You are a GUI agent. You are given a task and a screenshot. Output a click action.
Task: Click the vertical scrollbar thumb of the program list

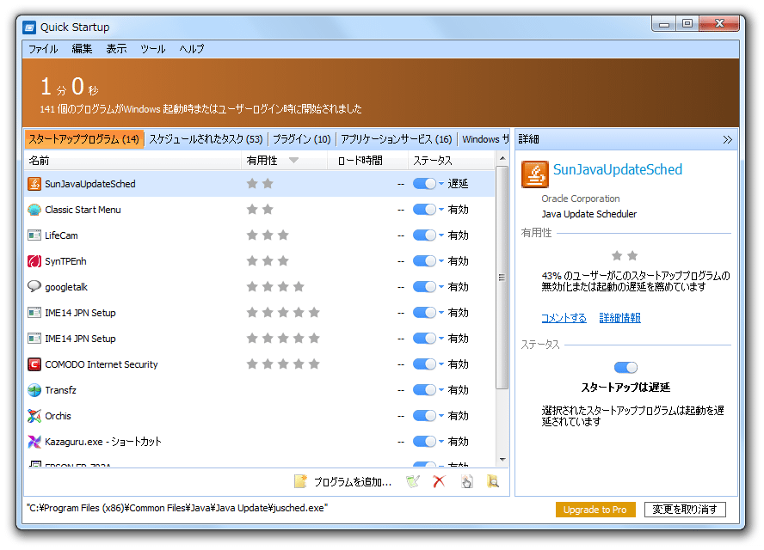pos(502,278)
